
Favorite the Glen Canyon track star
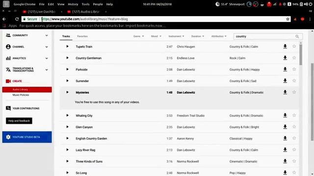click(294, 127)
